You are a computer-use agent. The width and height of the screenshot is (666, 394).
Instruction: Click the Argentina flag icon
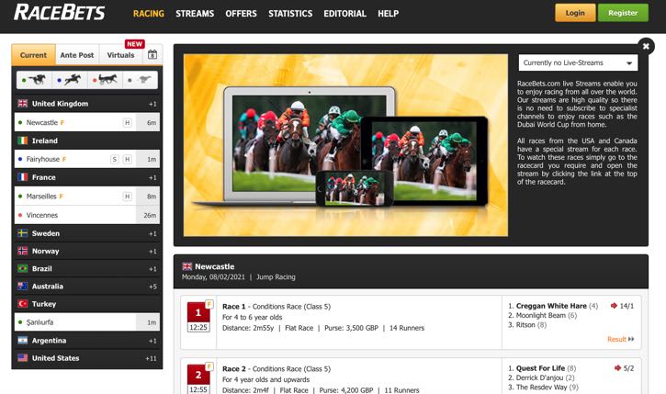[x=23, y=341]
